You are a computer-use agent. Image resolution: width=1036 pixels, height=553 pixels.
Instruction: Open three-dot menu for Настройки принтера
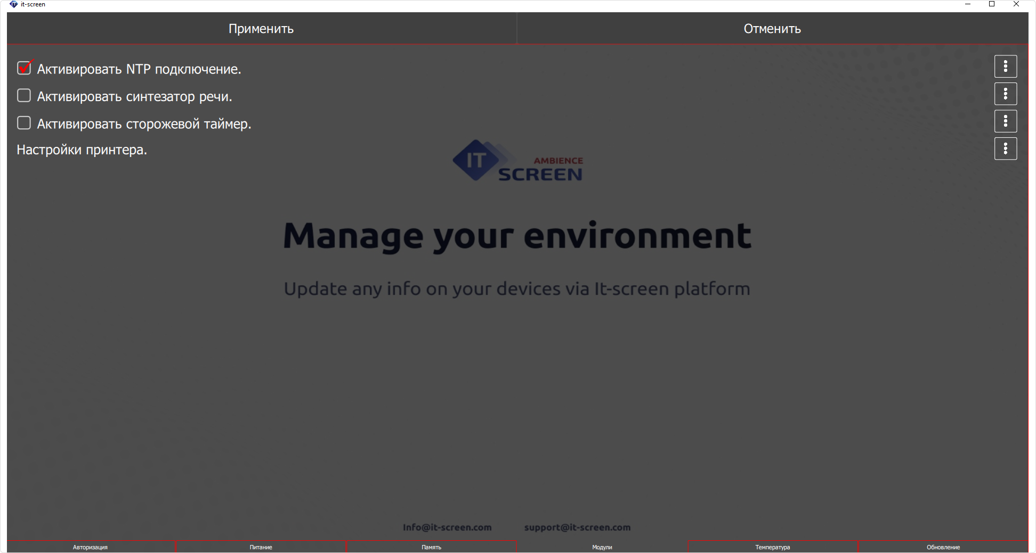[x=1005, y=149]
